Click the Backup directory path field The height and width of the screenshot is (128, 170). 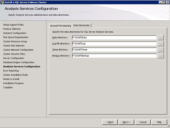point(114,56)
